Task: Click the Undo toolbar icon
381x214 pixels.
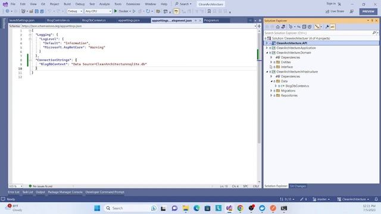Action: pos(49,11)
